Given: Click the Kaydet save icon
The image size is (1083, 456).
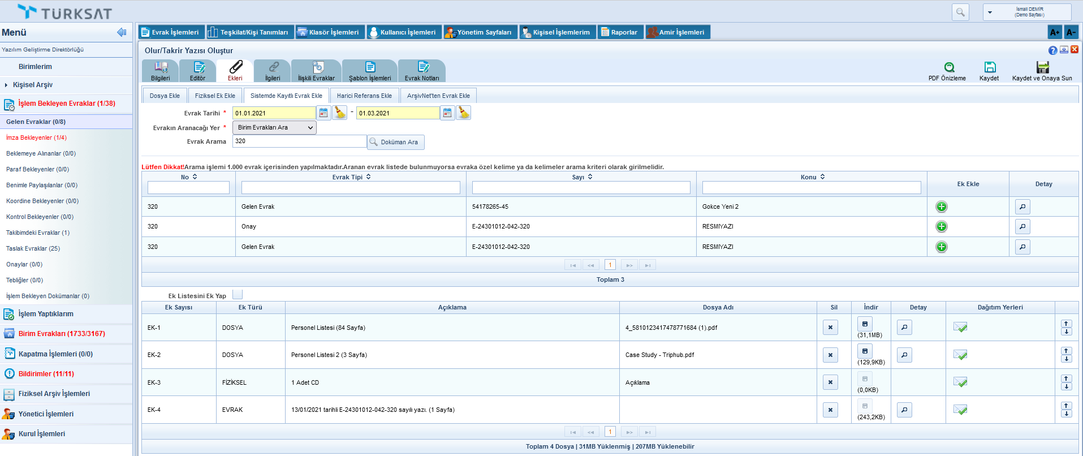Looking at the screenshot, I should click(x=989, y=67).
